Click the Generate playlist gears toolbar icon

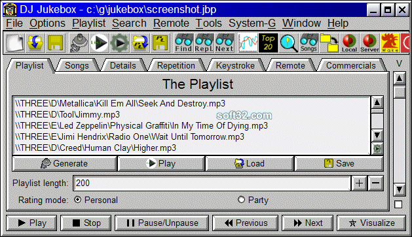pyautogui.click(x=79, y=42)
